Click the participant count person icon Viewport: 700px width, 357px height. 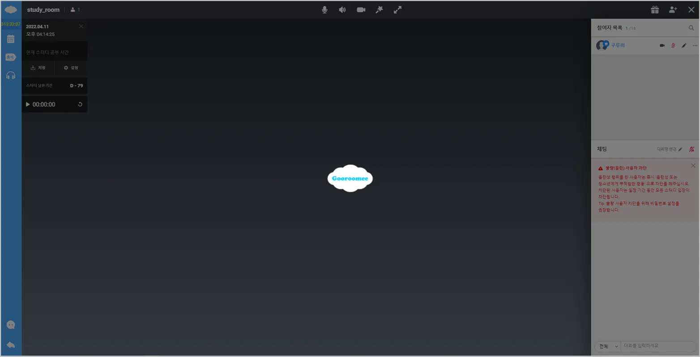[x=73, y=9]
